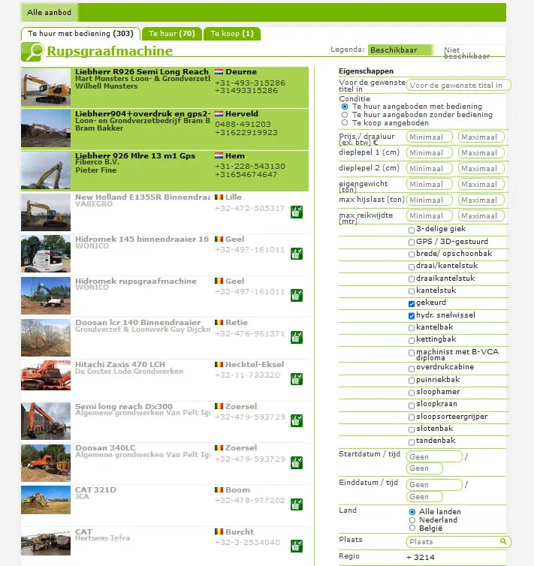Click the Alle aanbod button
This screenshot has width=534, height=566.
coord(49,13)
